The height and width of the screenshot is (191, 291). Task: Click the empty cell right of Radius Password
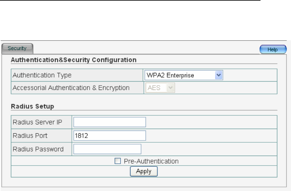point(209,149)
